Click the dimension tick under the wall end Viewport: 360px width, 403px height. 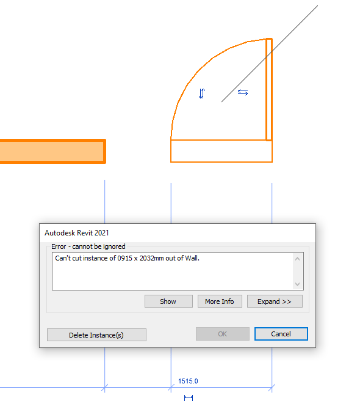[104, 388]
